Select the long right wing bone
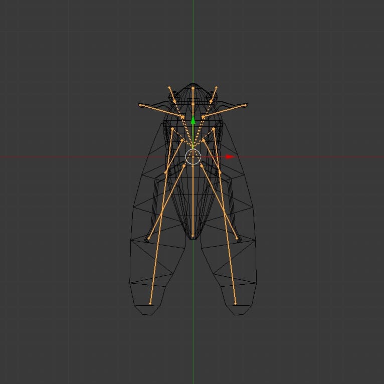384x384 pixels. (x=225, y=217)
